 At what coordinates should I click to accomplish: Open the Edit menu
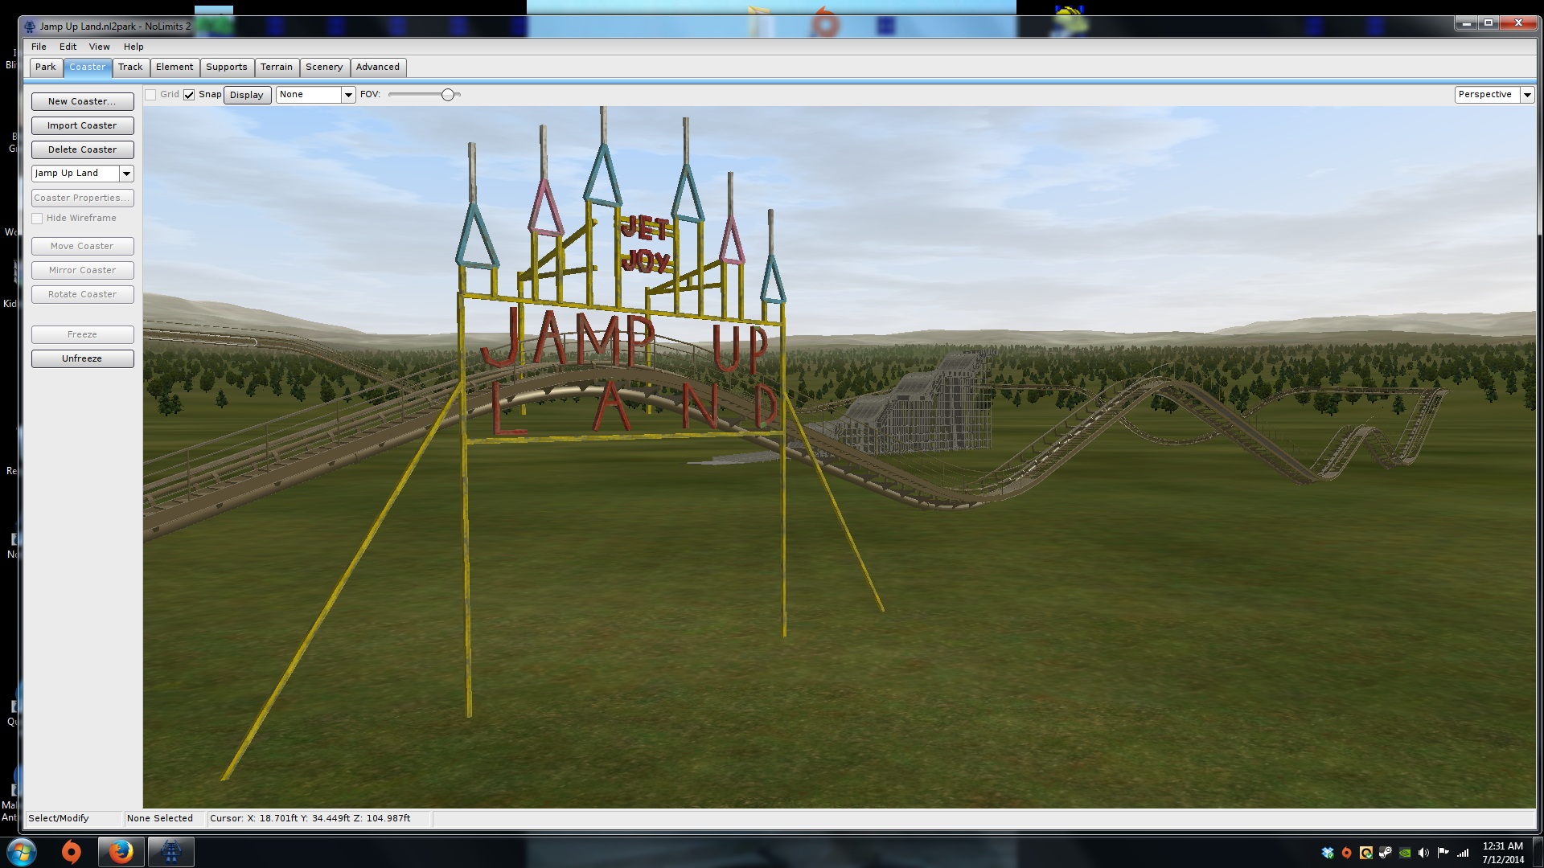[68, 47]
